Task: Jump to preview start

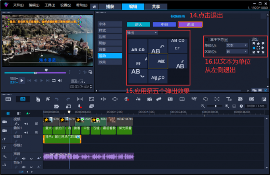Action: click(x=29, y=80)
